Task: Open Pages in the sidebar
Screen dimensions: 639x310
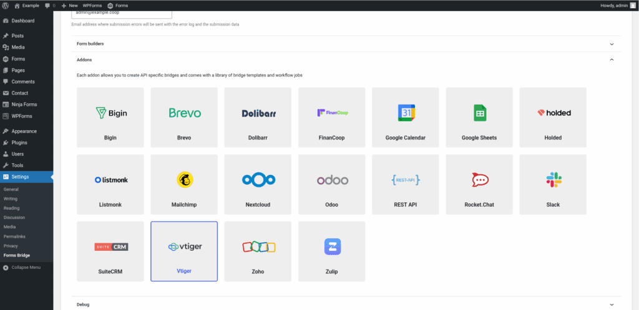Action: 26,70
